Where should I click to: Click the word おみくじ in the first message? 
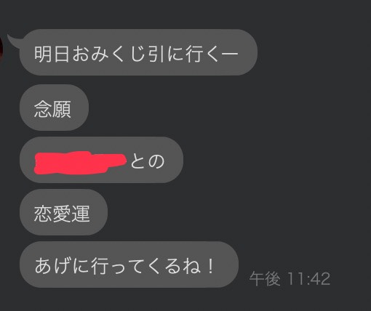point(108,53)
